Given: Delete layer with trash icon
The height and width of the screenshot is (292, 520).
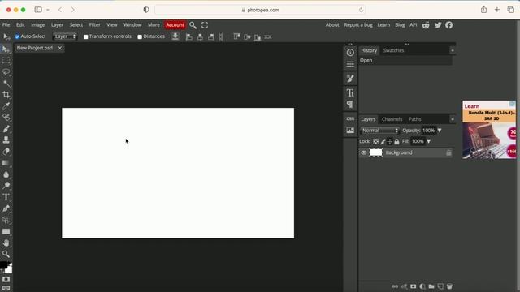Looking at the screenshot, I should (449, 286).
